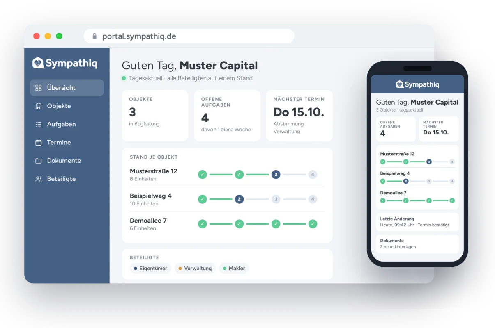Open Übersicht in the sidebar
Screen dimensions: 495x328
tap(67, 88)
